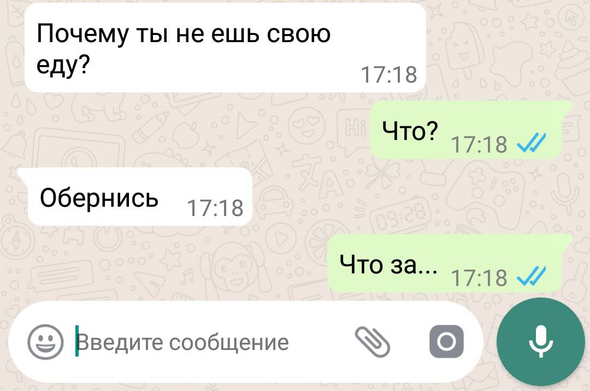Click the 17:18 timestamp on "Обернись" message
590x391 pixels.
[x=215, y=208]
